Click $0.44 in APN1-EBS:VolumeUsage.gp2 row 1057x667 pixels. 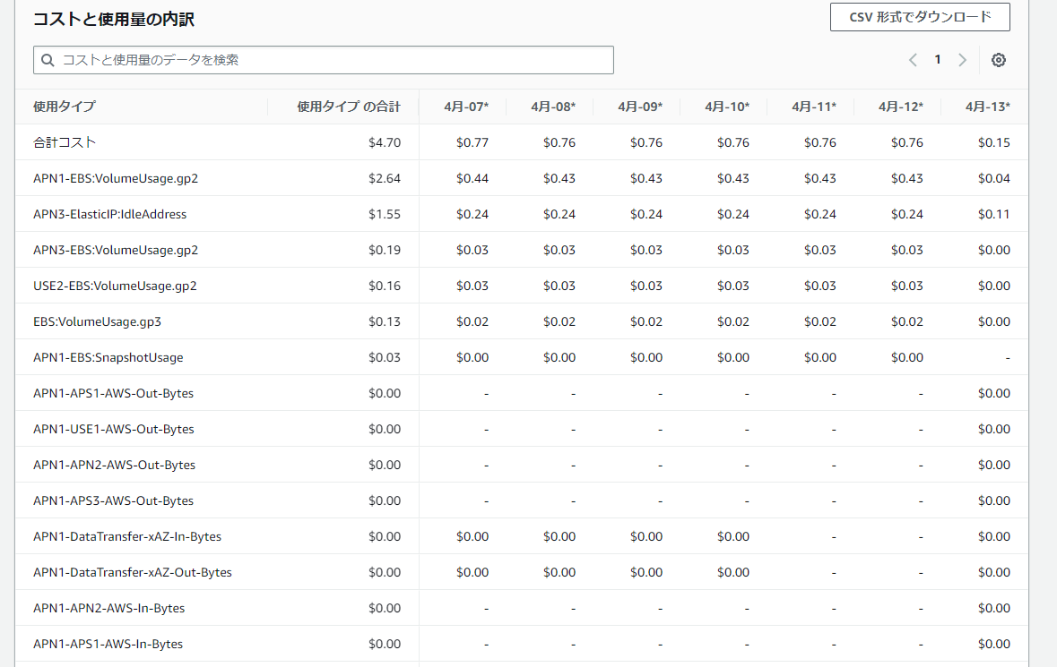(x=472, y=178)
